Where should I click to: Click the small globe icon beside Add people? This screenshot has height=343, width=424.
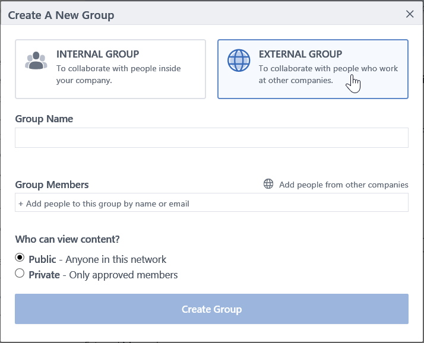coord(268,184)
